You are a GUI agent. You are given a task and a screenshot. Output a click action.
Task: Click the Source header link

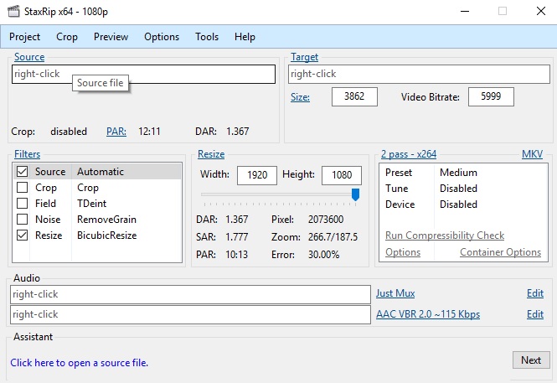29,57
